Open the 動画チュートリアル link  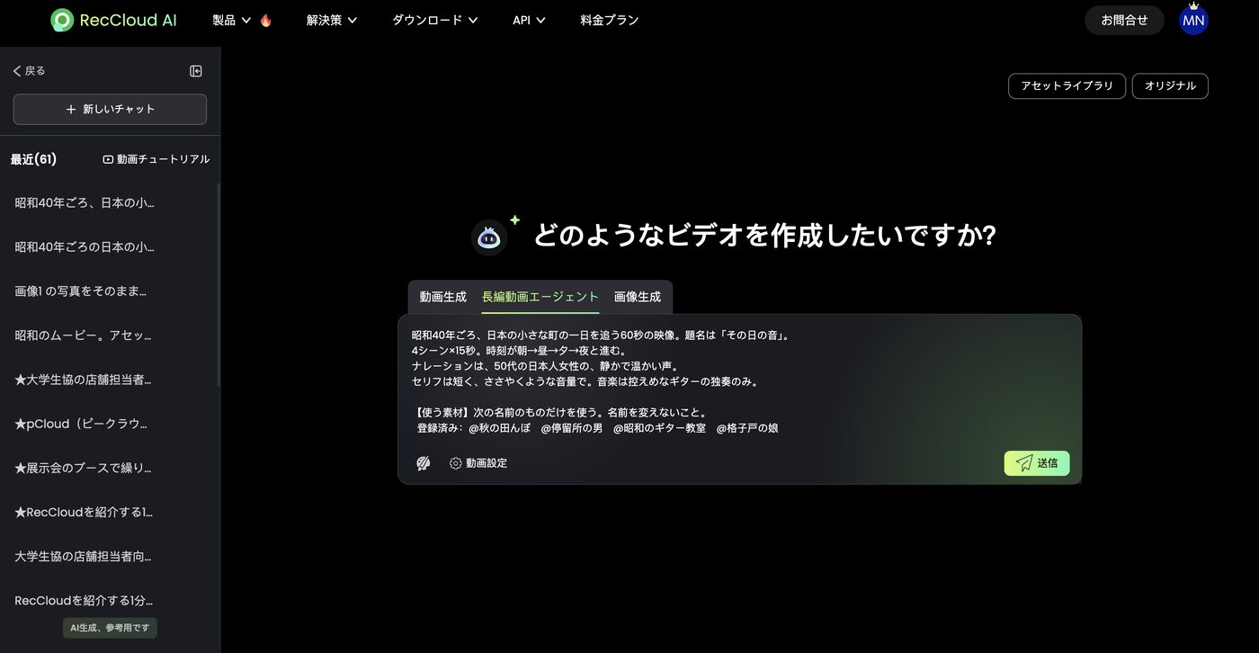pos(156,159)
